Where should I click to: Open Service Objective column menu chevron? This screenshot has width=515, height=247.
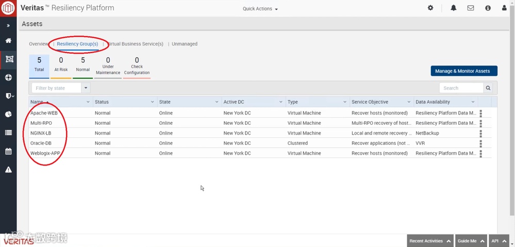click(x=409, y=102)
